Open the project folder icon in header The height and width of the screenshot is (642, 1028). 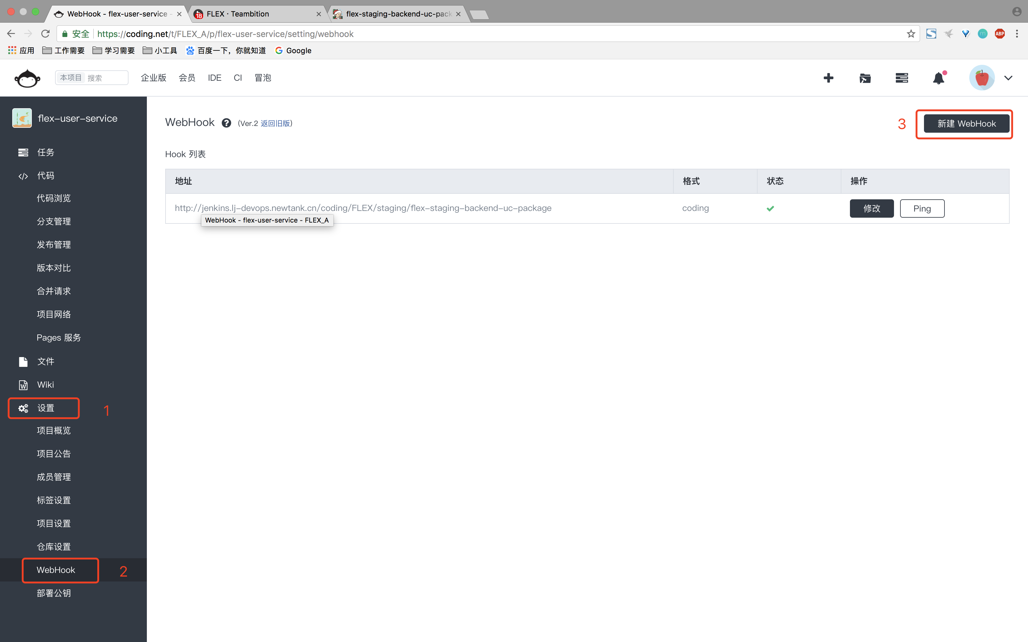click(x=865, y=78)
